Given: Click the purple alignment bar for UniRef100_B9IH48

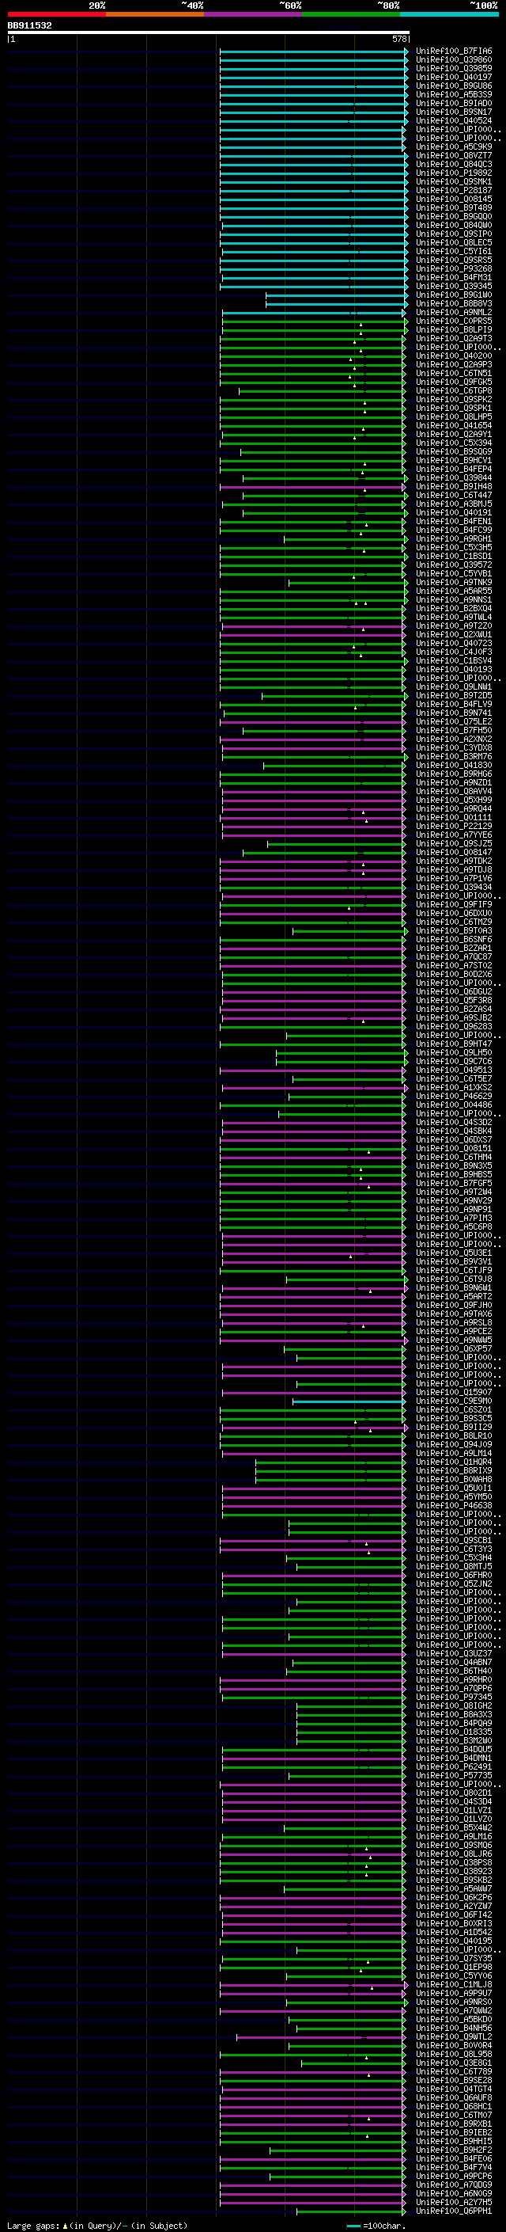Looking at the screenshot, I should coord(313,487).
